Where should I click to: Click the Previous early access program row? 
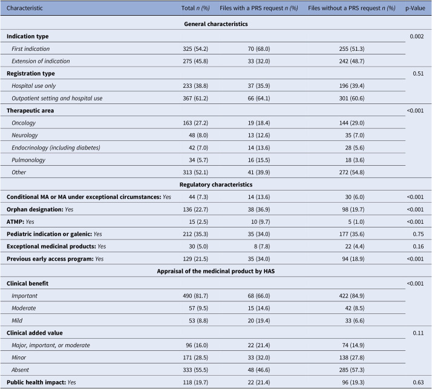coord(216,259)
